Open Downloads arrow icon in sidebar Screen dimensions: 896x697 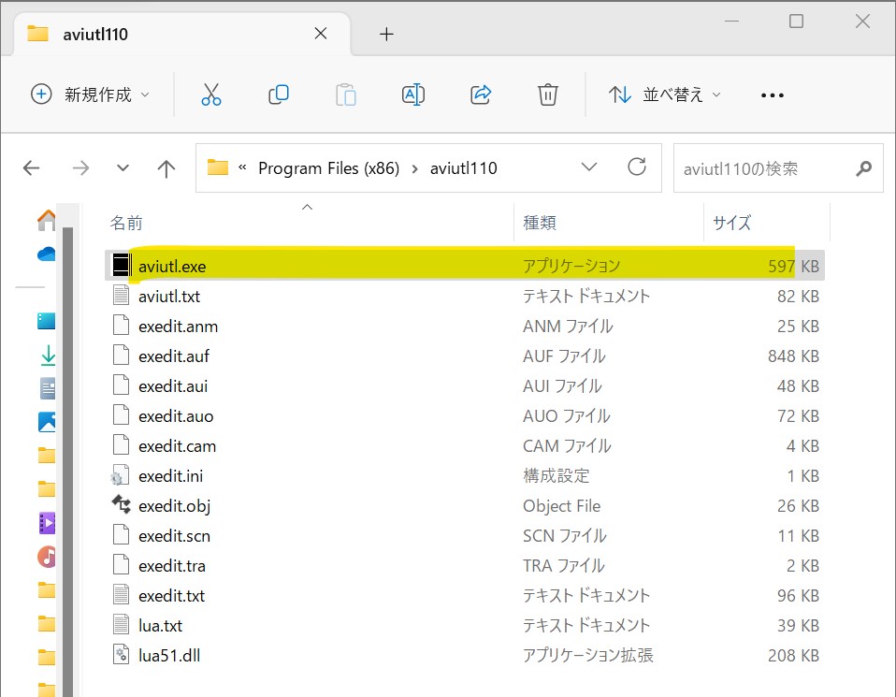coord(48,356)
